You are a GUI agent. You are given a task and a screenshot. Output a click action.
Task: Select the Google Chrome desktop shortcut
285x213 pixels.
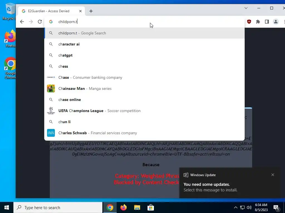(10, 68)
